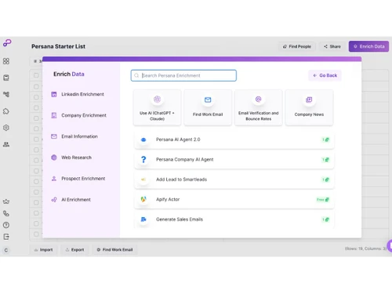This screenshot has height=294, width=392.
Task: Open LinkedIn Enrichment category
Action: pos(78,94)
